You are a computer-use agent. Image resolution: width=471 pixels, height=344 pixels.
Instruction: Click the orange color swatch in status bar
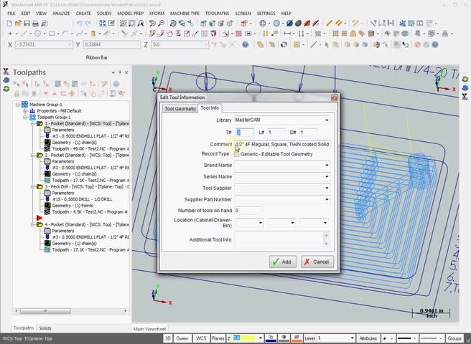(x=297, y=338)
